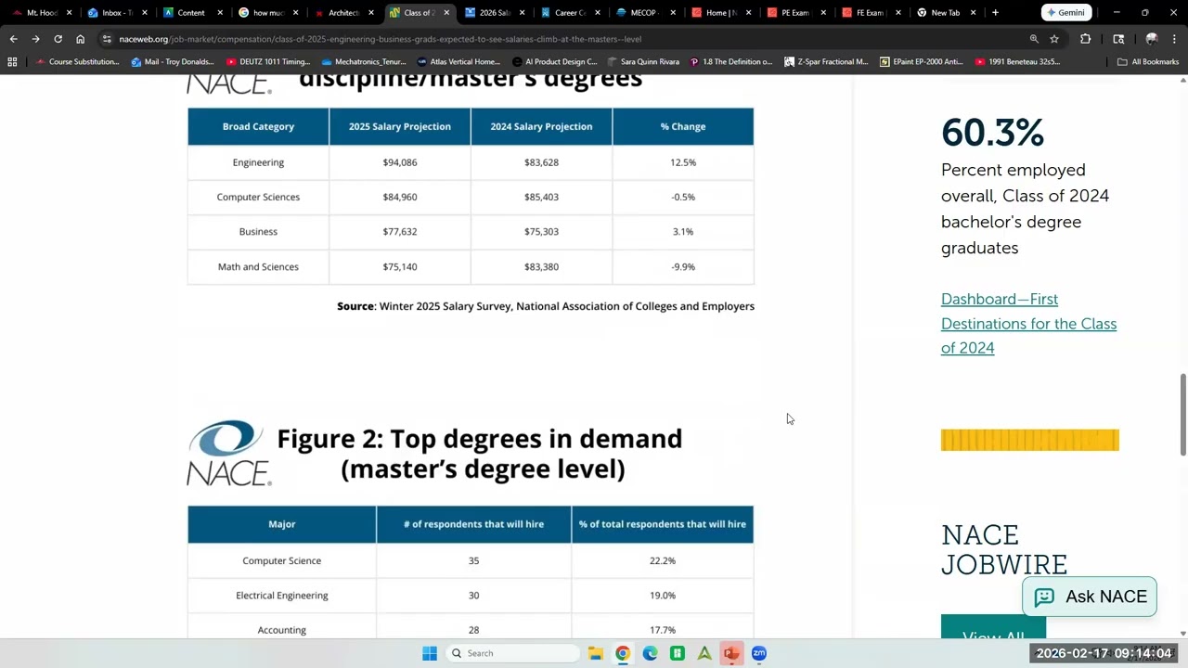Image resolution: width=1188 pixels, height=668 pixels.
Task: Open Zoom taskbar icon
Action: coord(759,653)
